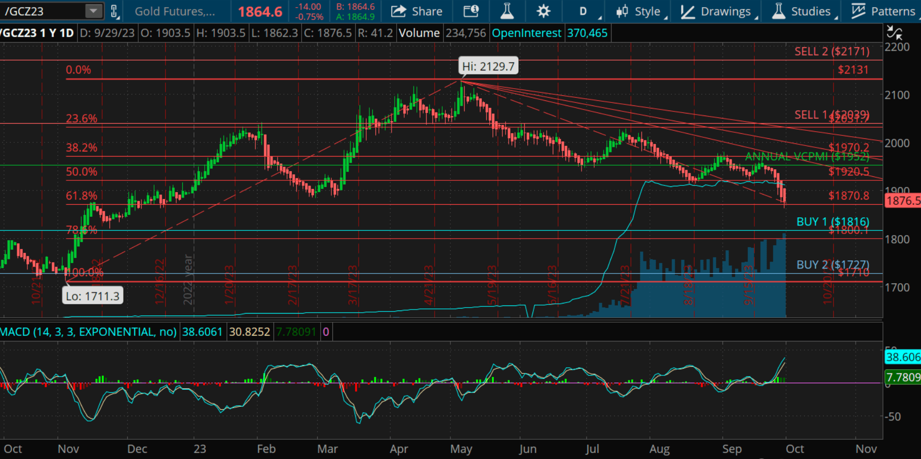The height and width of the screenshot is (459, 921).
Task: Open the Style menu
Action: pyautogui.click(x=640, y=11)
